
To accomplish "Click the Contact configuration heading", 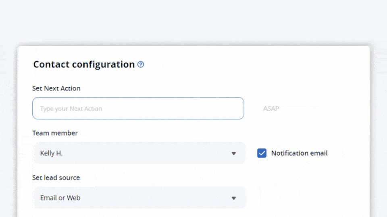I will pos(84,64).
